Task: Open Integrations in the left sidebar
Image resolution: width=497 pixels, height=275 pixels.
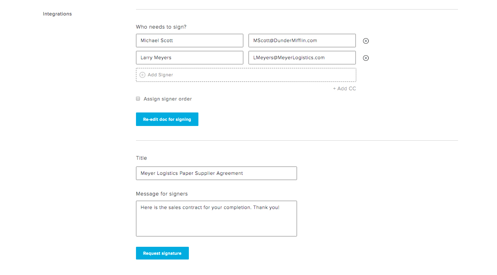Action: coord(57,14)
